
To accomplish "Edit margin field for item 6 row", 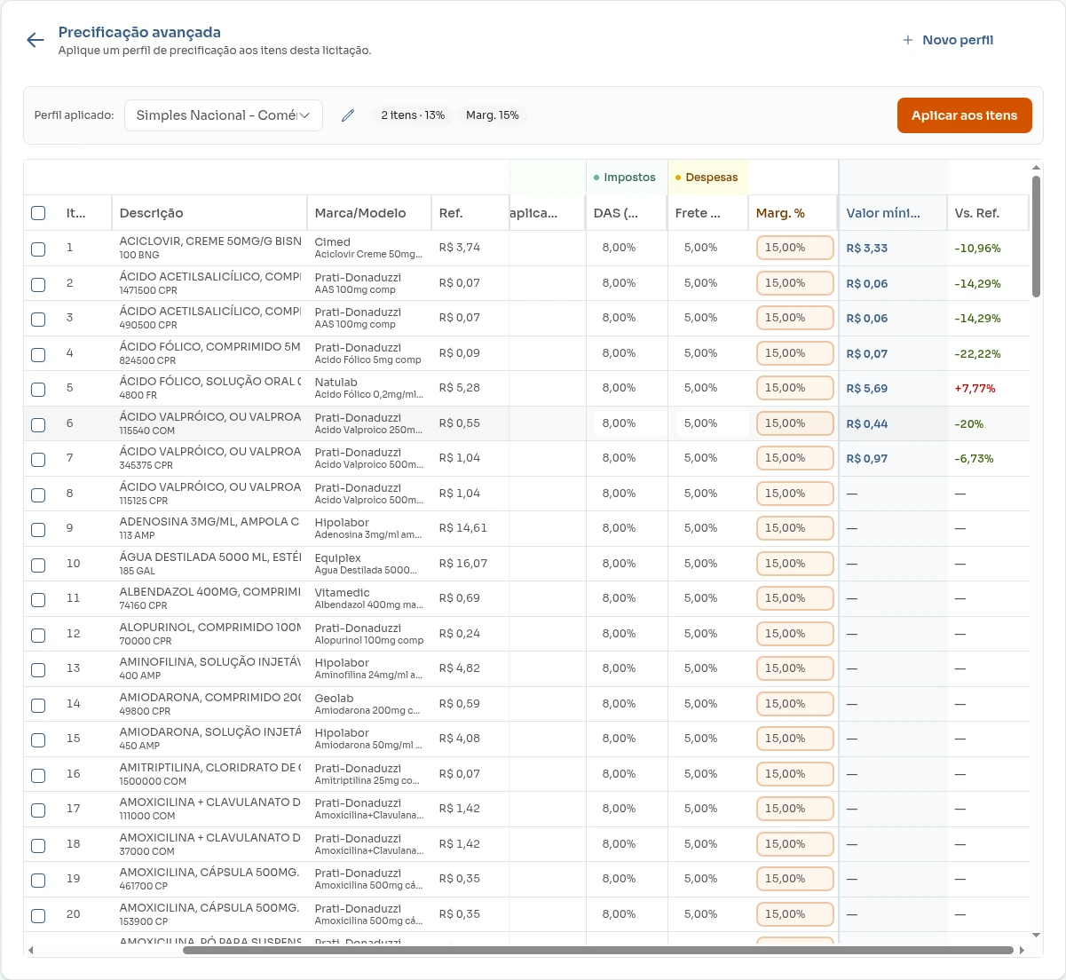I will 795,423.
